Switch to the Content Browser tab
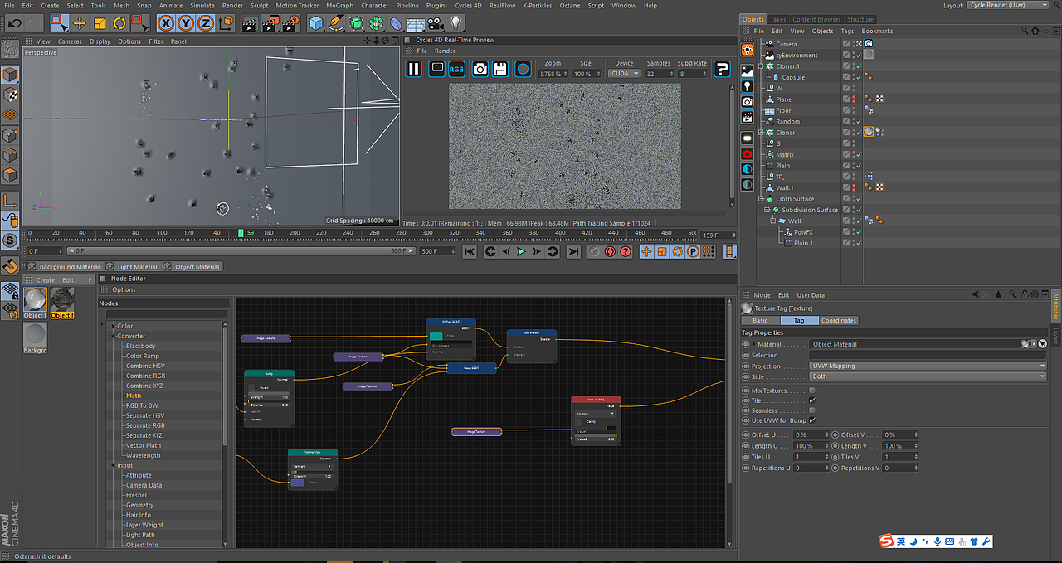1062x563 pixels. tap(816, 19)
